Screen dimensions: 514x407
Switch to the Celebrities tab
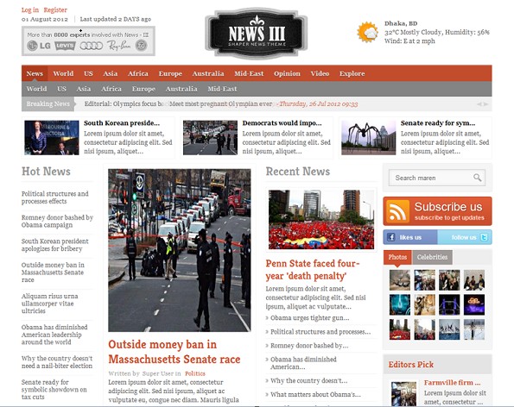click(432, 257)
